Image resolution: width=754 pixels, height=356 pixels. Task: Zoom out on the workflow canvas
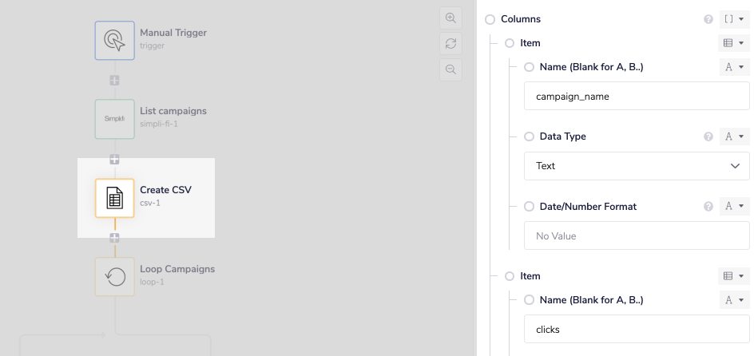pyautogui.click(x=451, y=69)
